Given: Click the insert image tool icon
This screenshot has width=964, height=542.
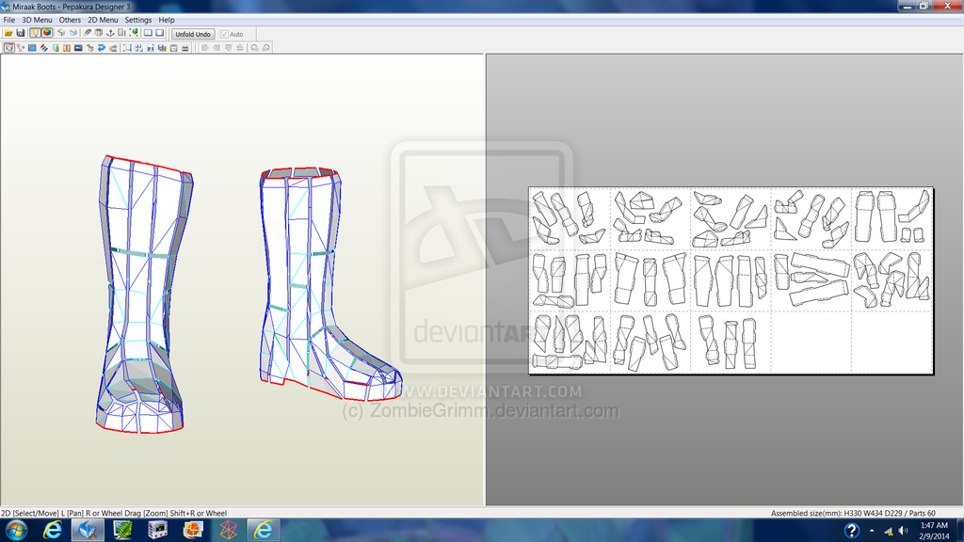Looking at the screenshot, I should pyautogui.click(x=79, y=48).
